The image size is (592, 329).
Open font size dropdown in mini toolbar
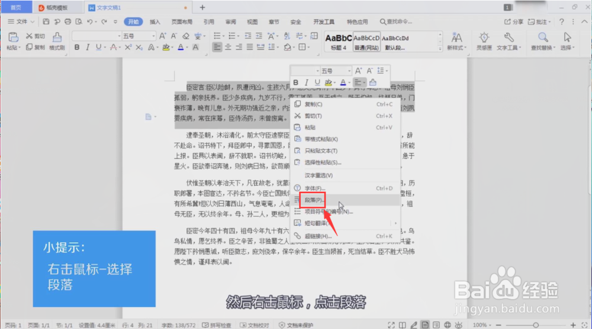[x=349, y=71]
